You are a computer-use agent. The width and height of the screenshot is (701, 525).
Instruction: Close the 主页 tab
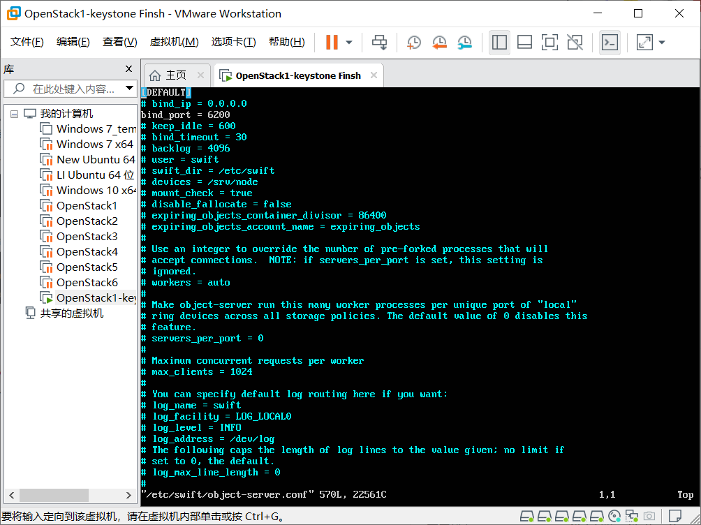point(200,75)
